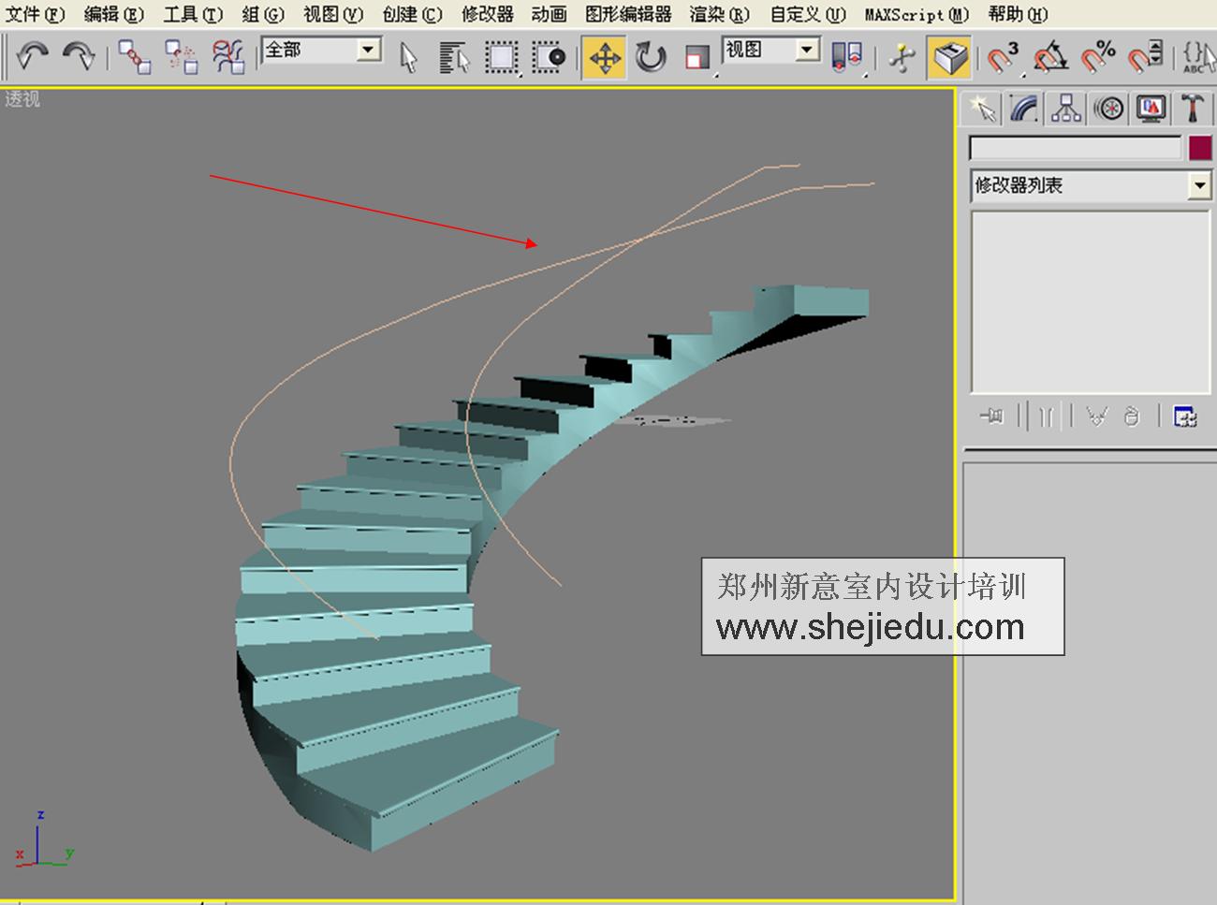Click the object name input field
The width and height of the screenshot is (1217, 905).
point(1075,147)
